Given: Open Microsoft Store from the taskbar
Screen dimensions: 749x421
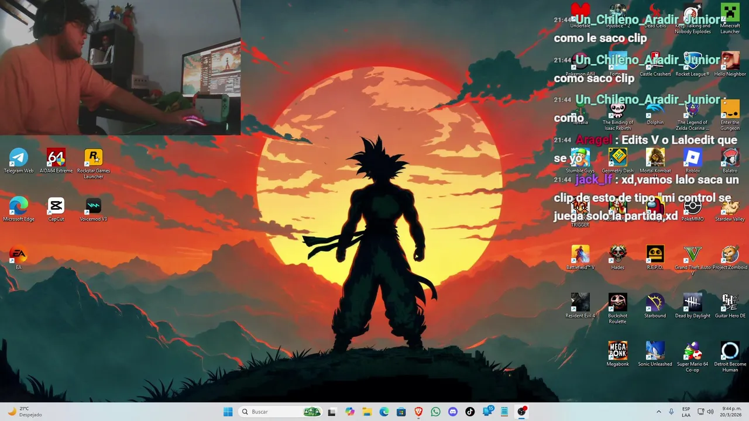Looking at the screenshot, I should [401, 412].
